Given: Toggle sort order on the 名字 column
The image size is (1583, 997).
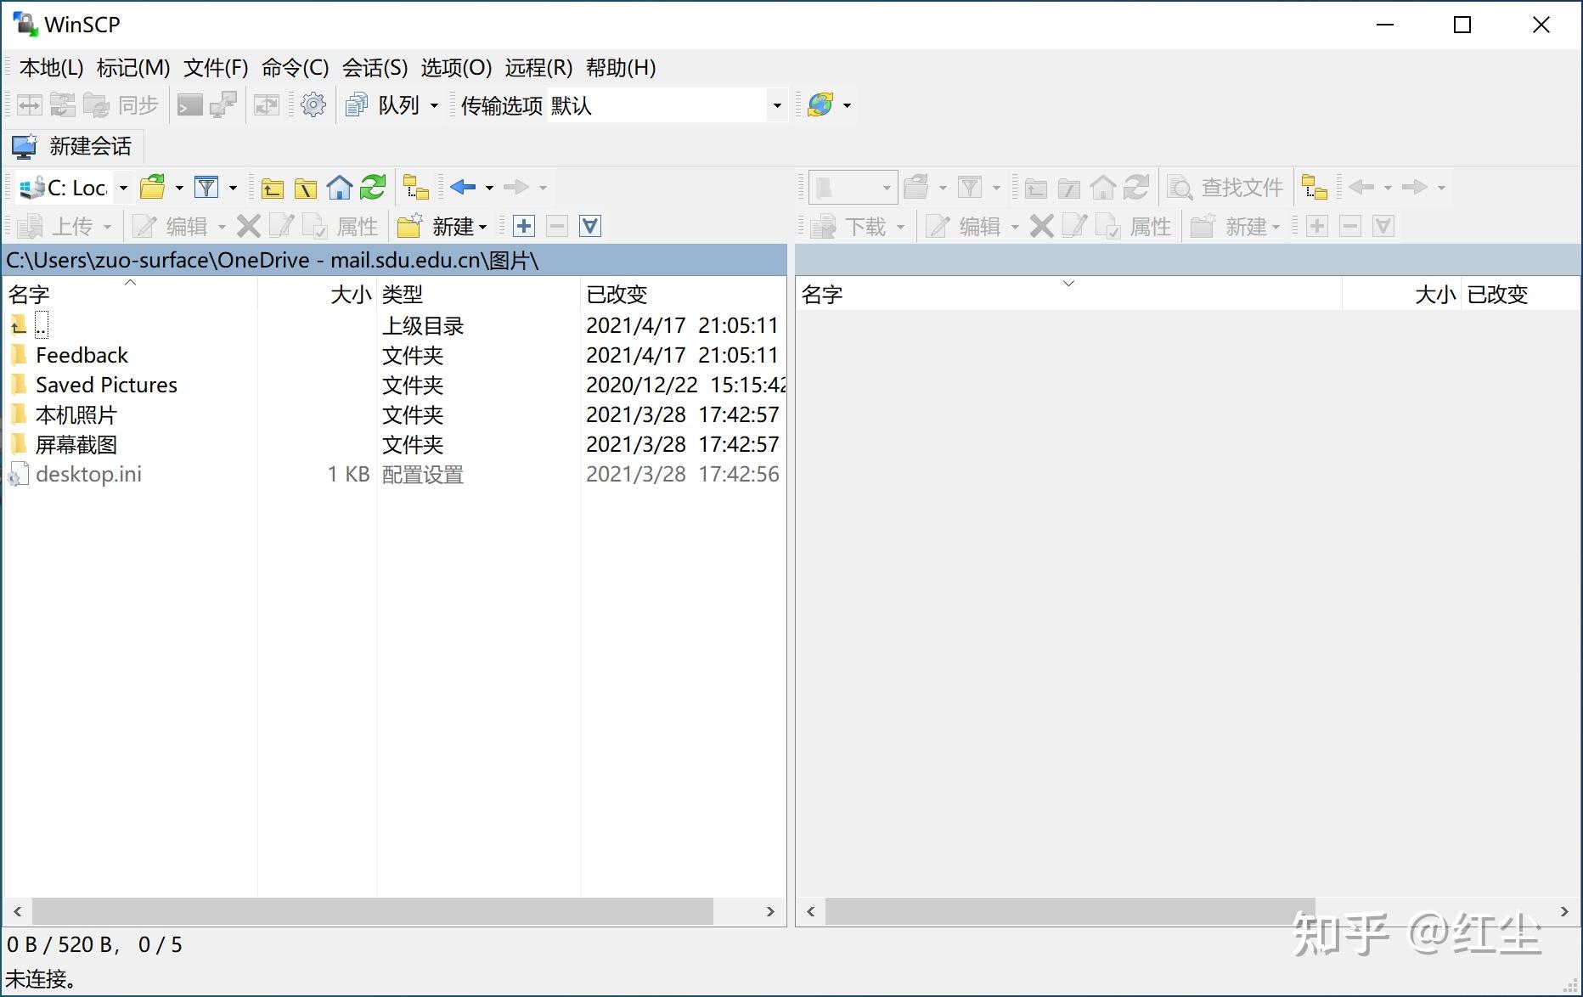Looking at the screenshot, I should pos(28,295).
